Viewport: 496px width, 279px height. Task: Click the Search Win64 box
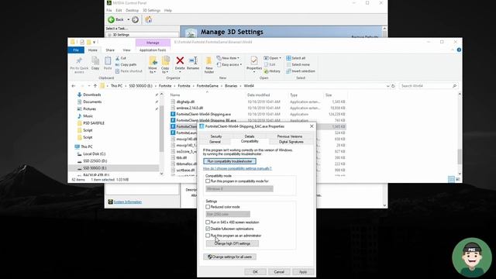tap(429, 86)
